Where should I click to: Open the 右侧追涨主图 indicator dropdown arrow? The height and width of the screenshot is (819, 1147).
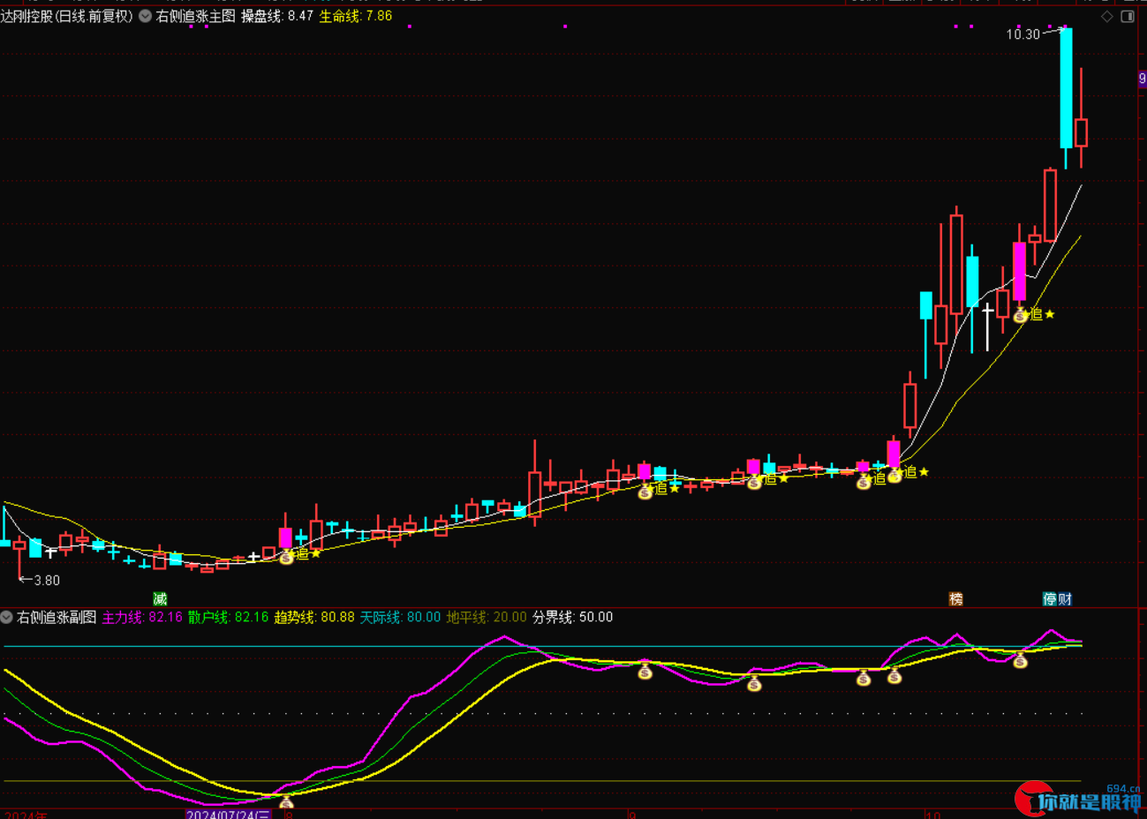click(x=145, y=16)
